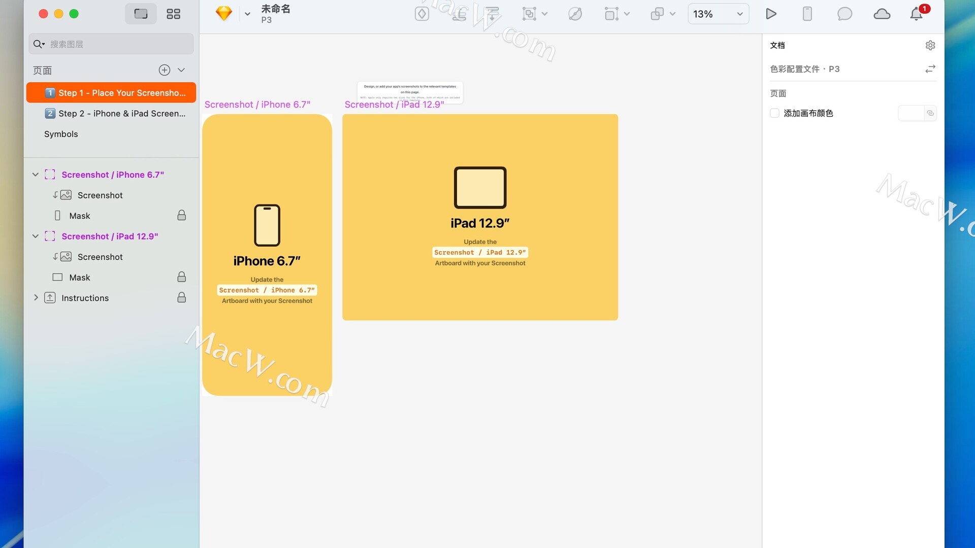Click the document title 未命名
Image resolution: width=975 pixels, height=548 pixels.
[275, 9]
